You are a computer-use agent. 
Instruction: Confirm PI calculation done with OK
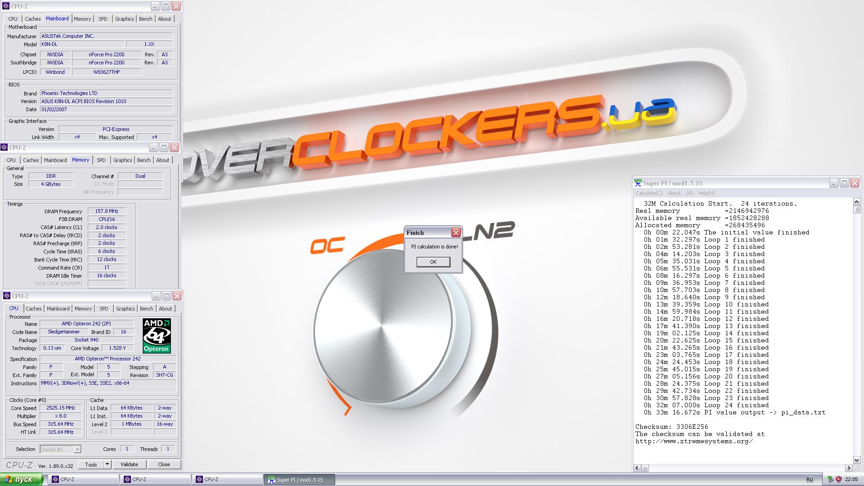click(433, 262)
